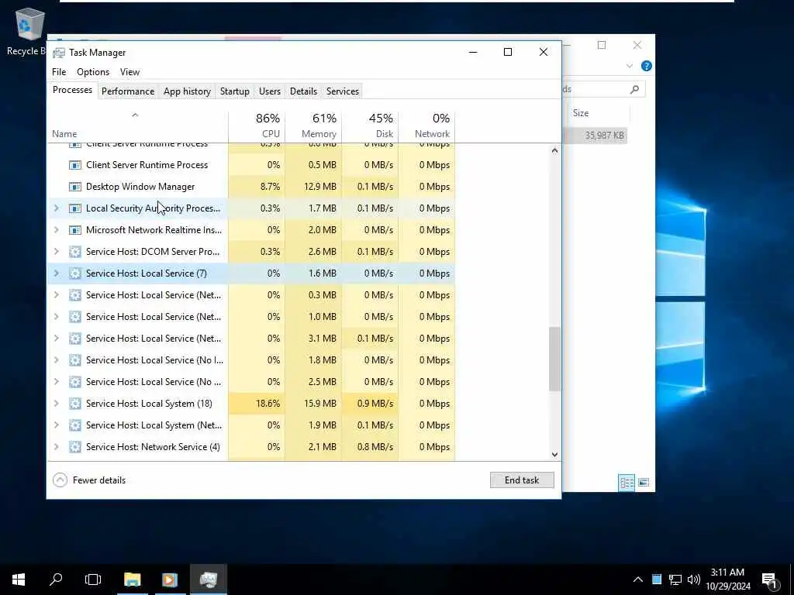Viewport: 794px width, 595px height.
Task: Switch to the Services tab
Action: (342, 91)
